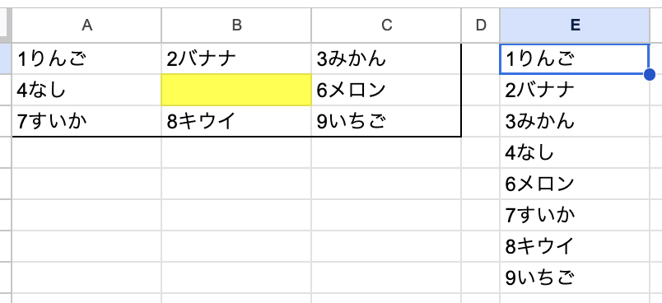This screenshot has width=662, height=303.
Task: Click cell 4なし in column A
Action: click(86, 90)
